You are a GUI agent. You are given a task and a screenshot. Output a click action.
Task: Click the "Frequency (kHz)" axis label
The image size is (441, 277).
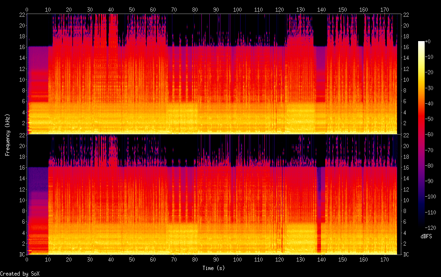click(7, 135)
